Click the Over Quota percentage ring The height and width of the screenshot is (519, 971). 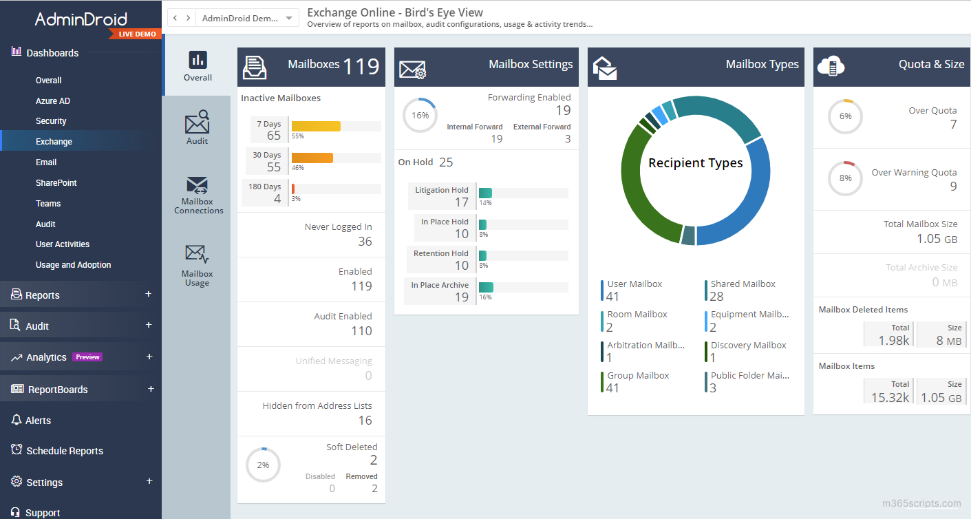pos(845,117)
